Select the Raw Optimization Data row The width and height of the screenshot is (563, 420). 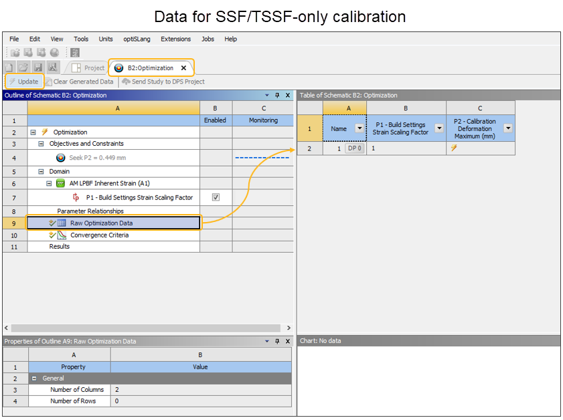point(113,223)
